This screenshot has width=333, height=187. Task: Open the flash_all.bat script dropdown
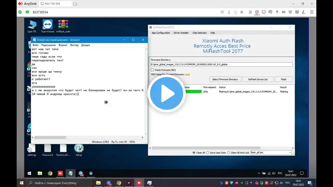[271, 153]
